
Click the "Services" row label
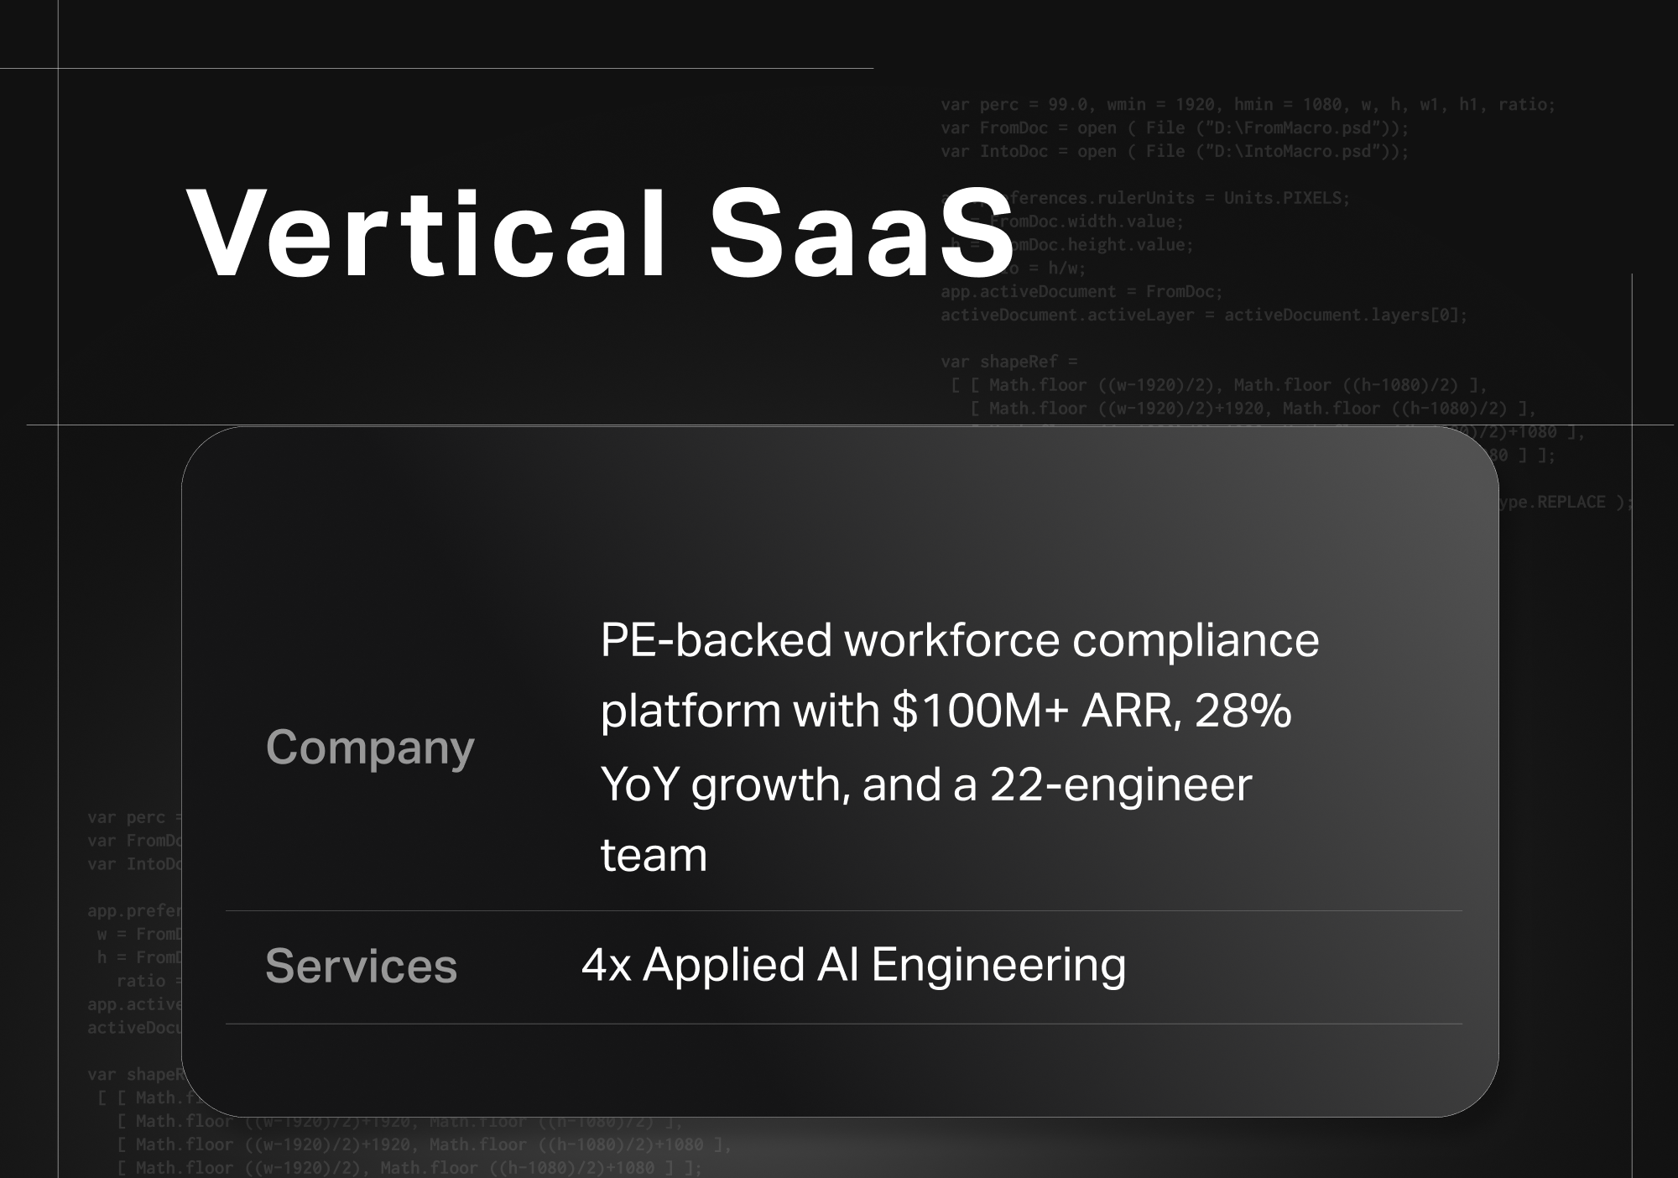click(x=361, y=966)
